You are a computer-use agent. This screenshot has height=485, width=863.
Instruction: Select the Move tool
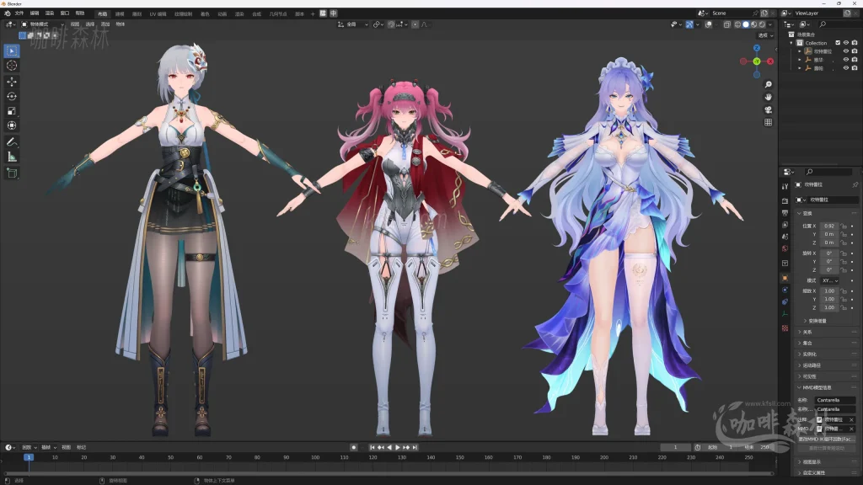coord(12,82)
